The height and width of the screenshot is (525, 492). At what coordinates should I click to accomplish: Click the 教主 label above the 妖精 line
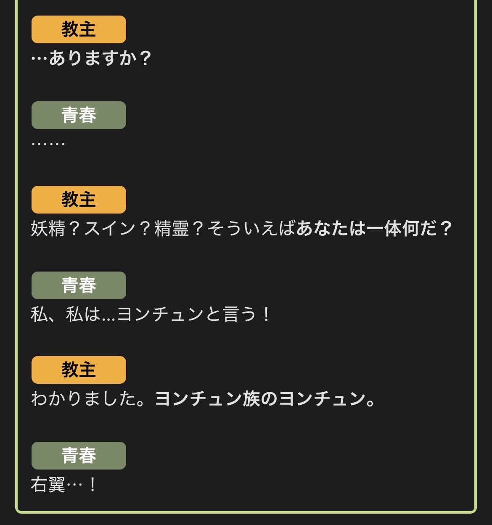79,200
